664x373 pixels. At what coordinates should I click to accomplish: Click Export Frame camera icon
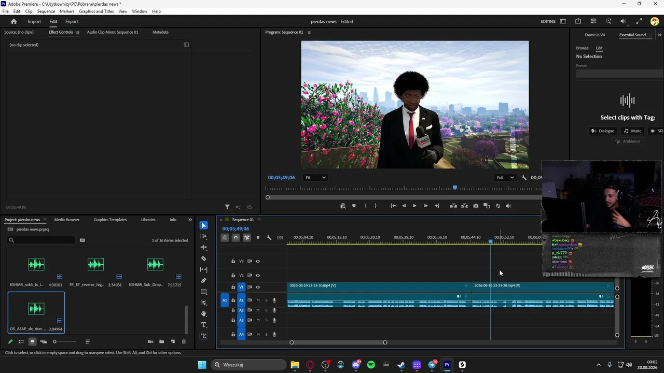[x=476, y=206]
